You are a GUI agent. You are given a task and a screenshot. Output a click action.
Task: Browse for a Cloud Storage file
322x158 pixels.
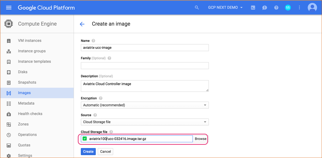[200, 139]
